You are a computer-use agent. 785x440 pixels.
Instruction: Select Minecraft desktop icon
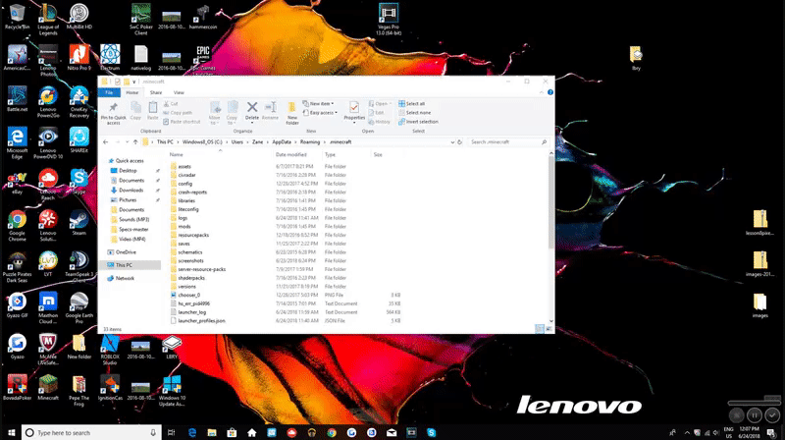click(x=48, y=387)
